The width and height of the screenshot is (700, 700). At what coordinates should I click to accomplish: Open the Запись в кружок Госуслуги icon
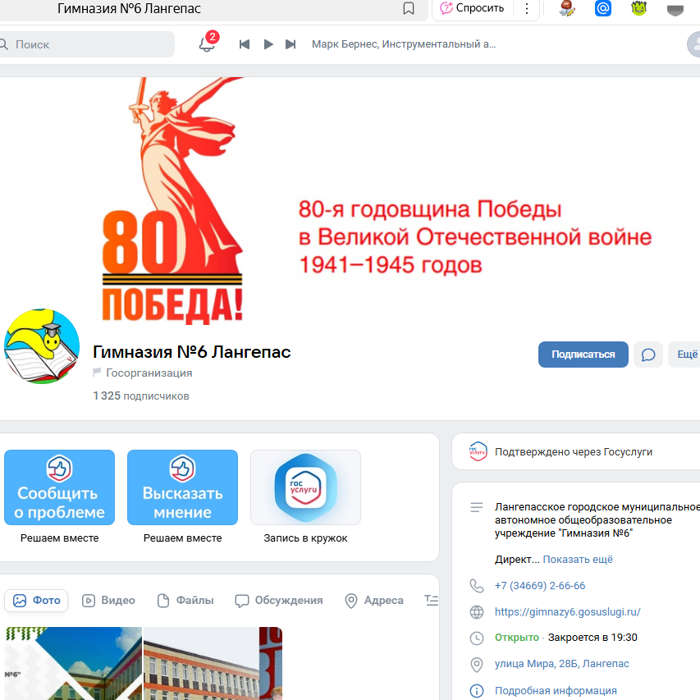coord(305,487)
